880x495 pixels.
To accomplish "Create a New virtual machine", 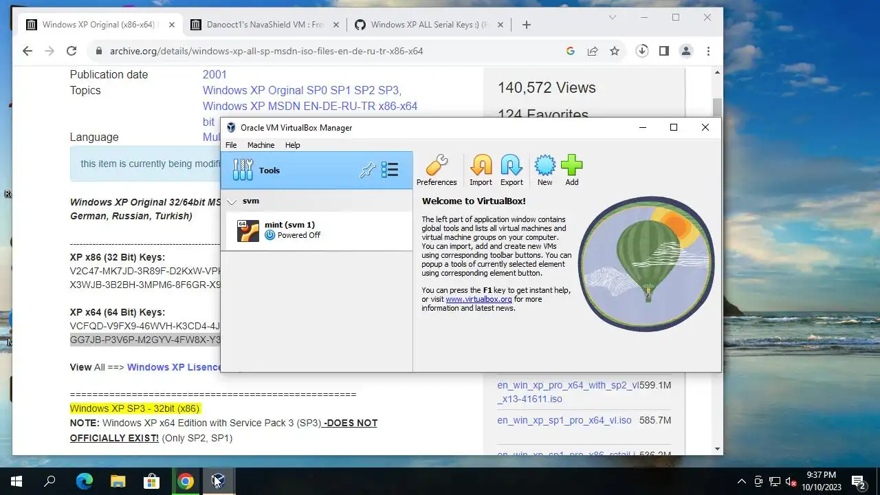I will click(x=544, y=170).
